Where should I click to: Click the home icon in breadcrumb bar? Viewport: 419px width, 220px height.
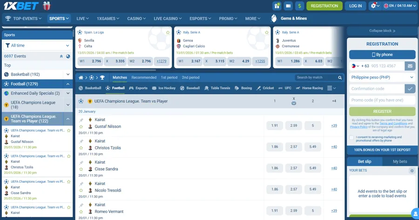81,78
